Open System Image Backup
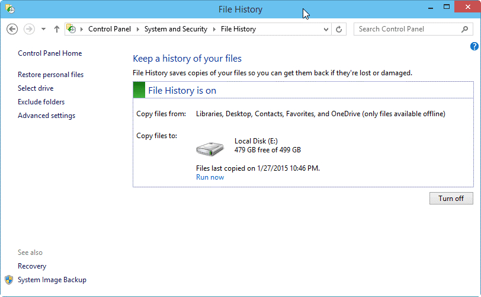The height and width of the screenshot is (297, 481). pyautogui.click(x=52, y=280)
